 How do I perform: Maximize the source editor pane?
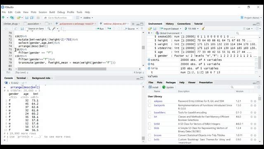tap(142, 24)
